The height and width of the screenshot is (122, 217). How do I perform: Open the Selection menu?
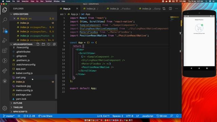[25, 1]
